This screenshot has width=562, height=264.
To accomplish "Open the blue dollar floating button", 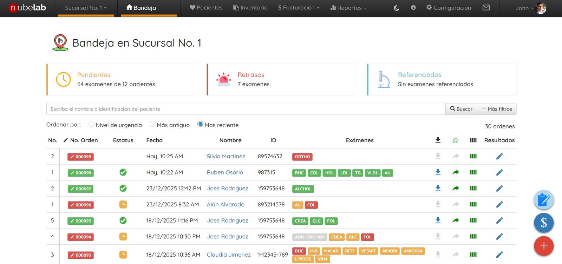I will pos(543,223).
